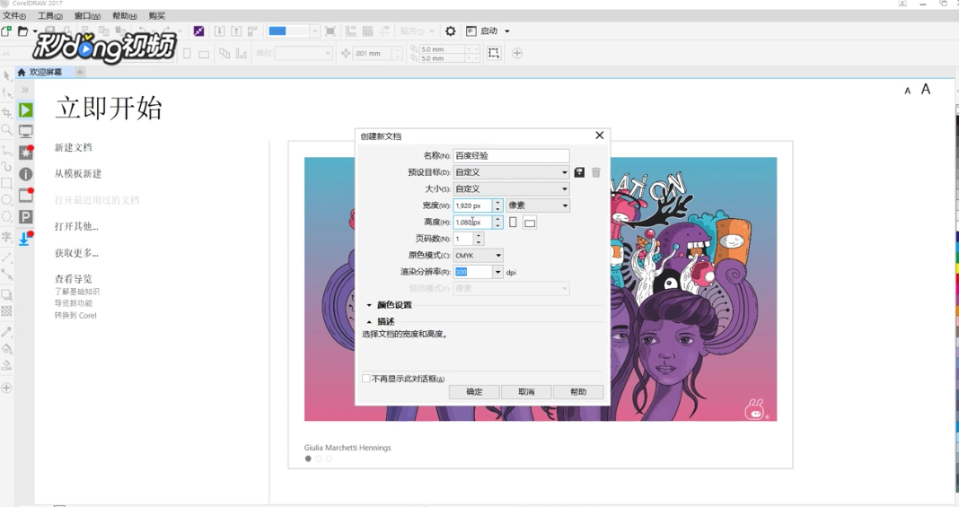Click the 取消 button

(x=526, y=391)
